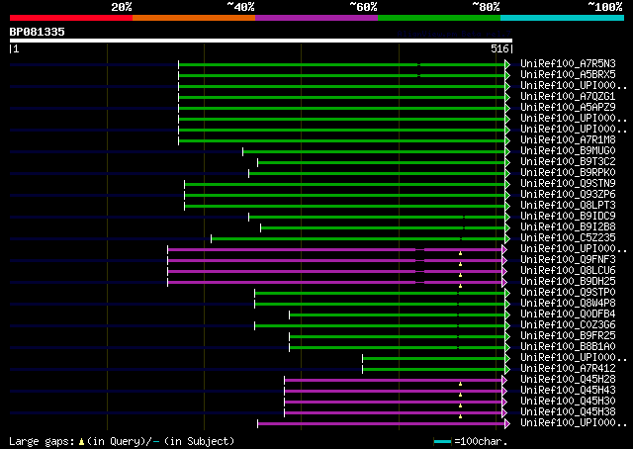Click the purple arrowhead on the UniRef100_B9DH25 row
Viewport: 633px width, 449px height.
[504, 283]
